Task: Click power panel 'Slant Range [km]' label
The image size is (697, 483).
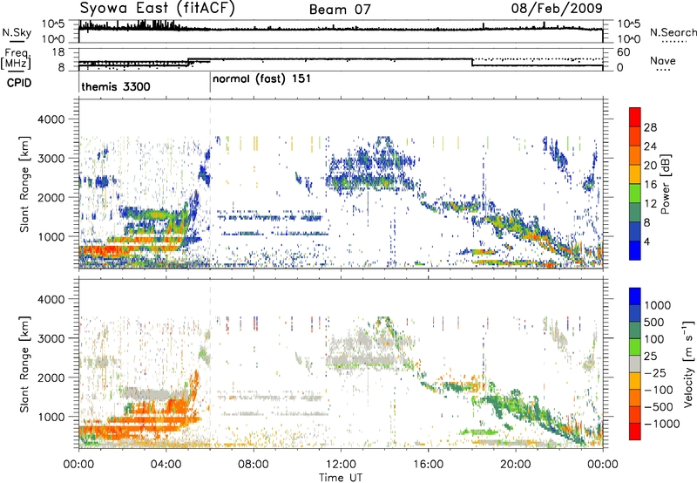Action: (24, 184)
